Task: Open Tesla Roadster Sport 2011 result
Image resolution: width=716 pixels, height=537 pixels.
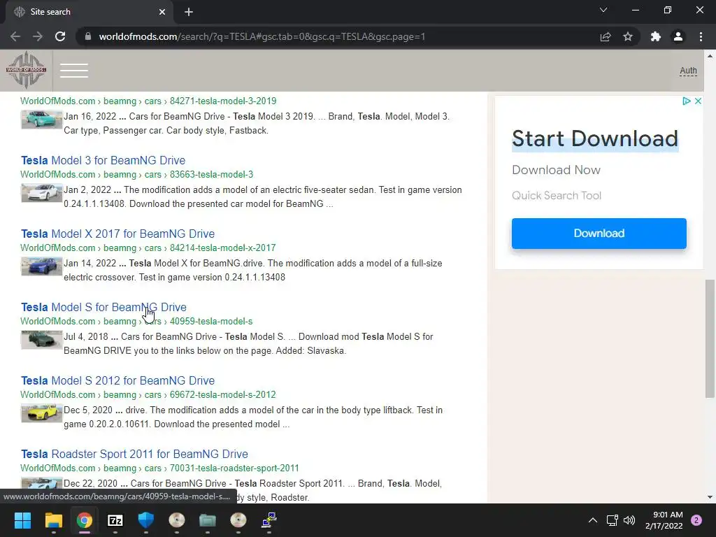Action: click(x=135, y=454)
